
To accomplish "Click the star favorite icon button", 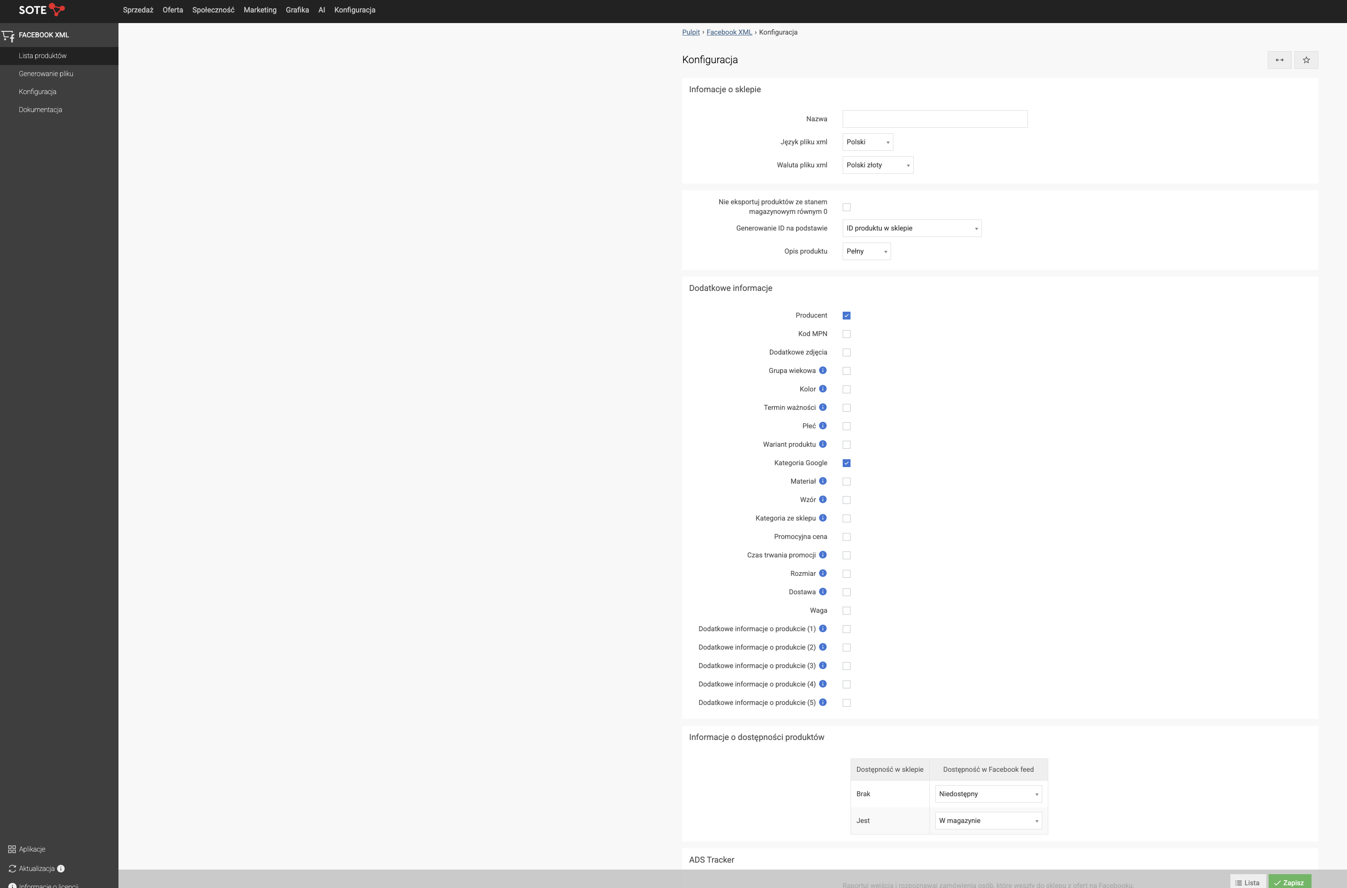I will tap(1306, 60).
